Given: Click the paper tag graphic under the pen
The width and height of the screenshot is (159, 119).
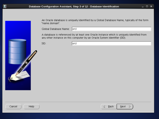Looking at the screenshot, I should 20,76.
